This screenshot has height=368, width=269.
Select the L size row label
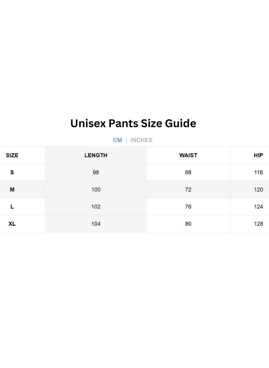point(12,207)
